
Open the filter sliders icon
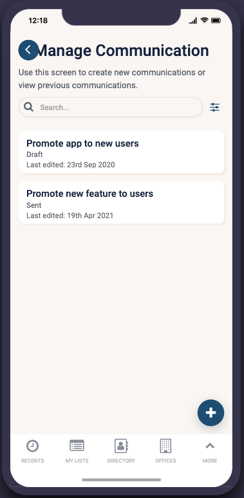tap(215, 107)
